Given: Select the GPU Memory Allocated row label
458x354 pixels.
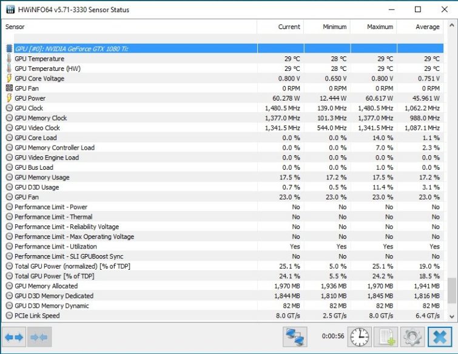Looking at the screenshot, I should pyautogui.click(x=46, y=286).
